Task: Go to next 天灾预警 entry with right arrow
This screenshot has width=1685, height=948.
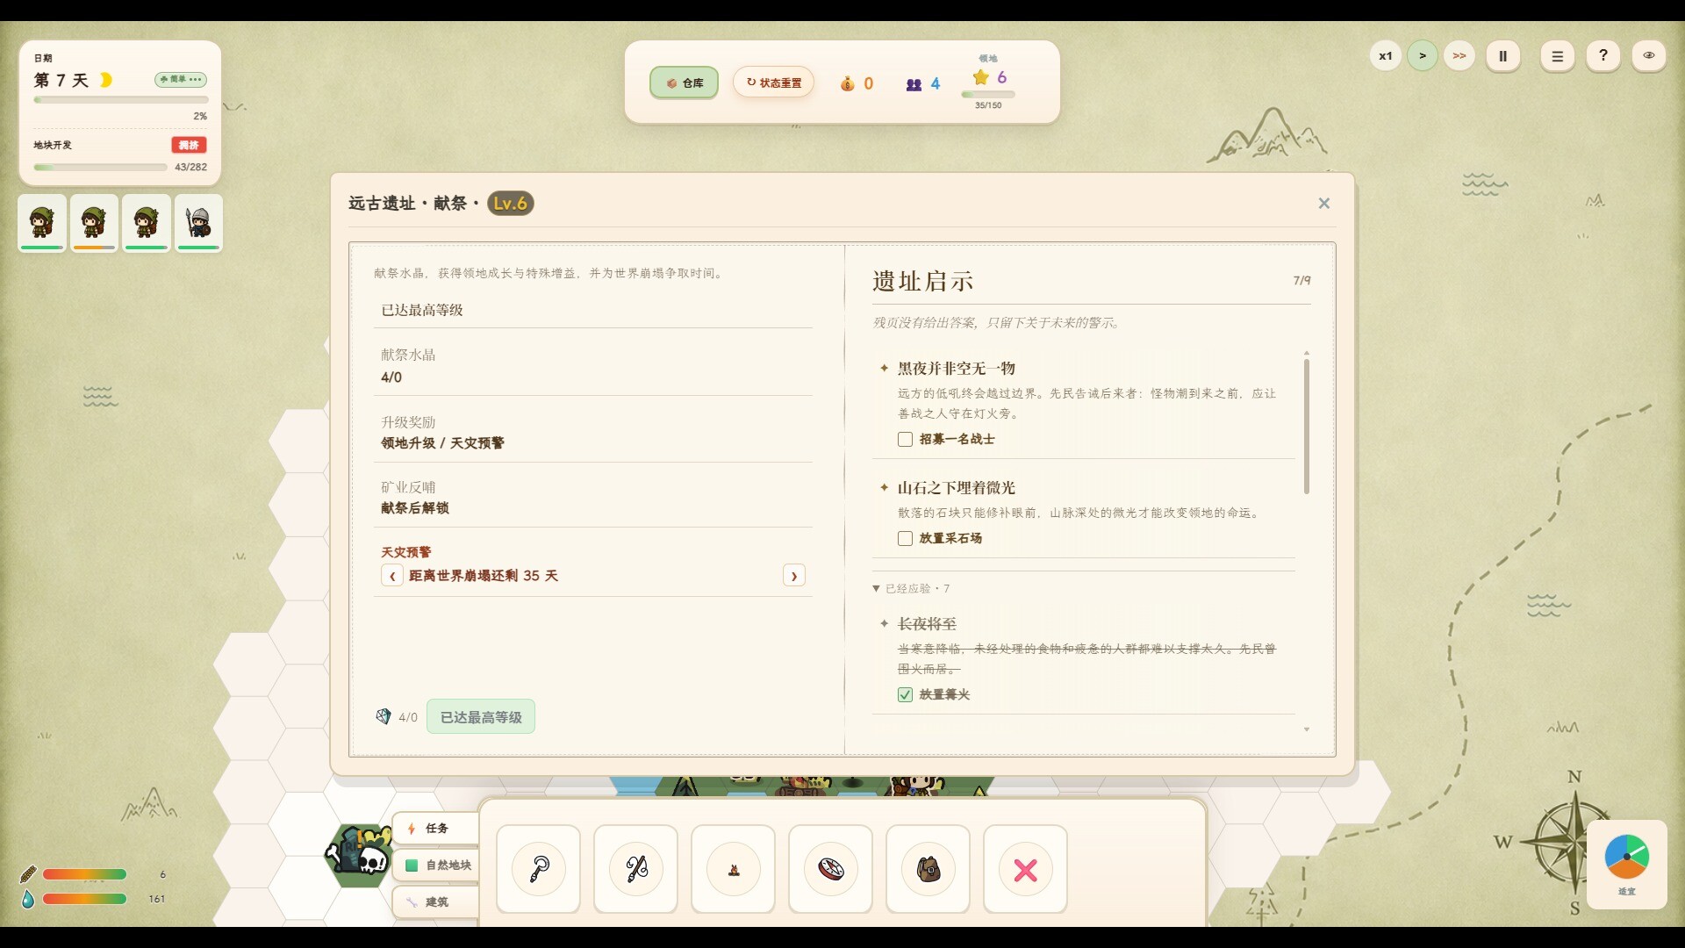Action: tap(793, 576)
